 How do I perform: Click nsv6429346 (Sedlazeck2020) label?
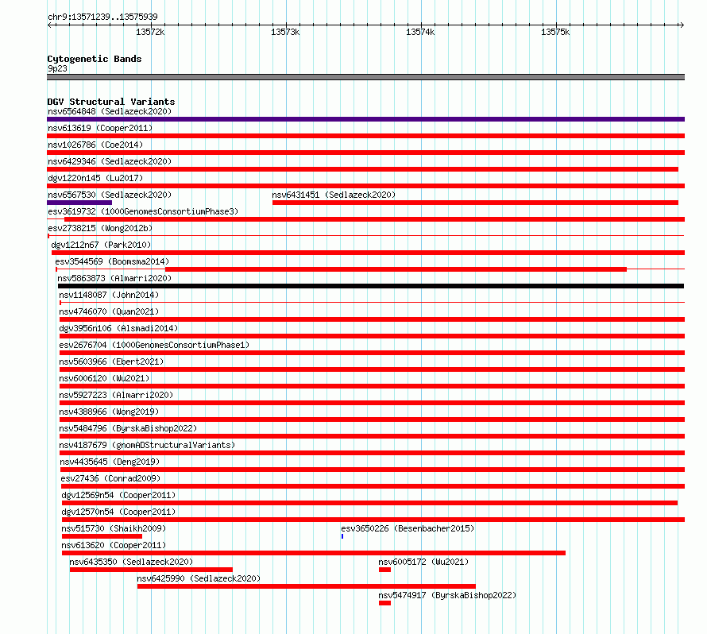[x=110, y=161]
